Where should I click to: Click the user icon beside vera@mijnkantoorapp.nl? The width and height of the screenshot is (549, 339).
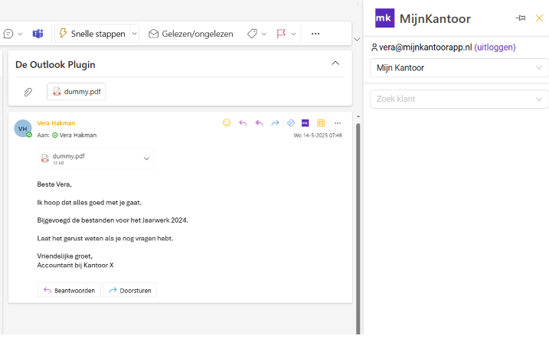pyautogui.click(x=374, y=47)
